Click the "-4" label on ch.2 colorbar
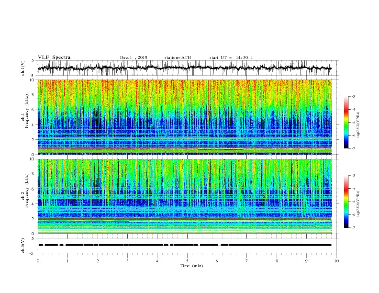Image resolution: width=379 pixels, height=293 pixels. (x=353, y=189)
